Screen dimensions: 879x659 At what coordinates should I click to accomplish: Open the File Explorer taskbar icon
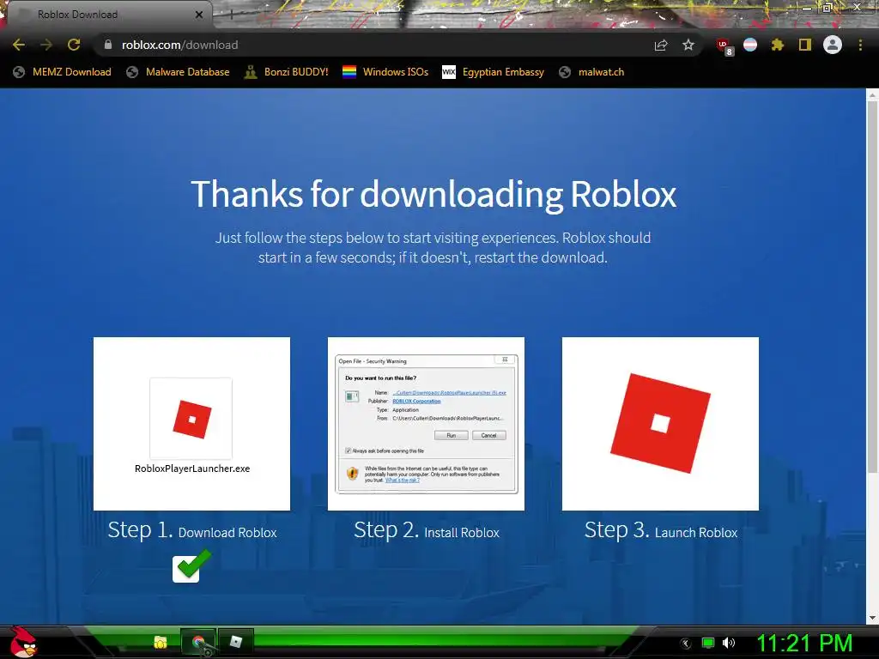point(161,642)
